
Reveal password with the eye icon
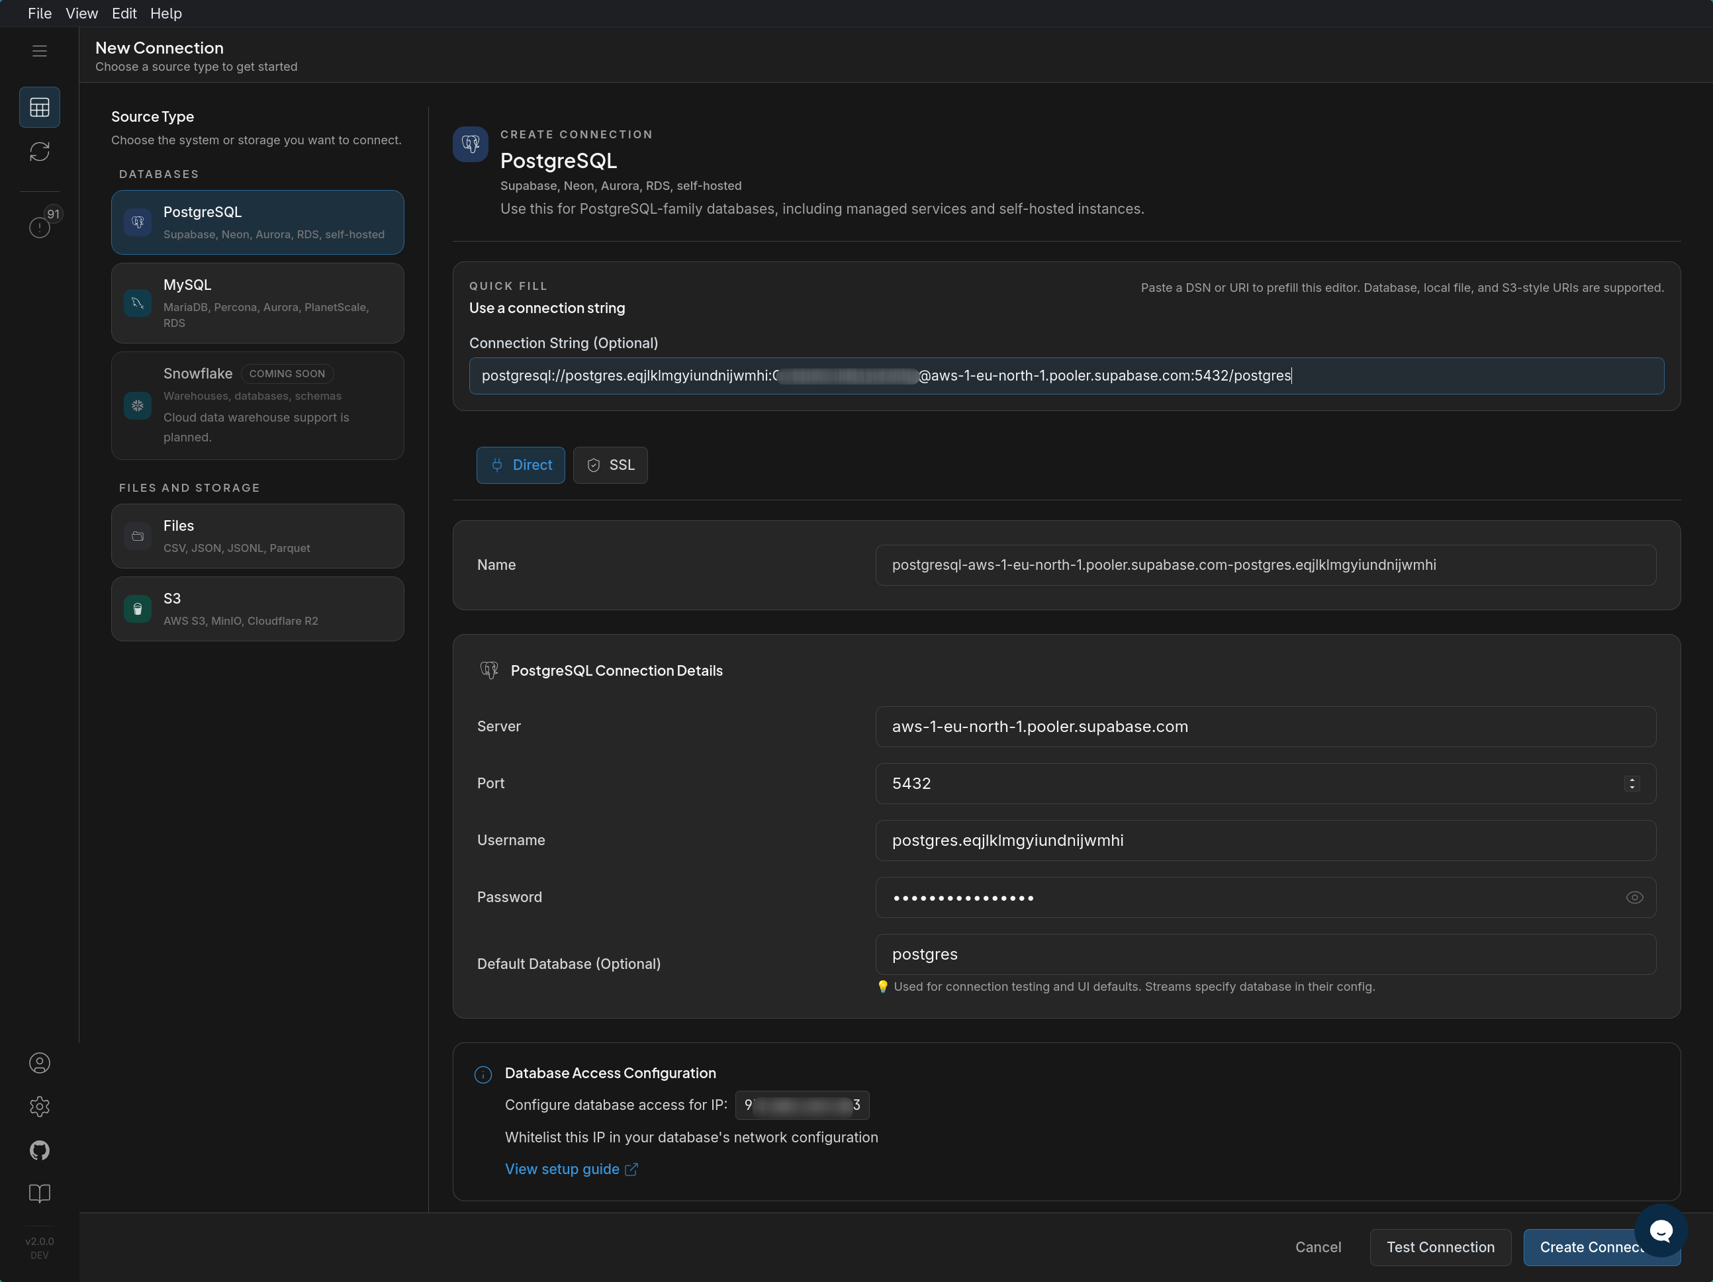pos(1634,897)
